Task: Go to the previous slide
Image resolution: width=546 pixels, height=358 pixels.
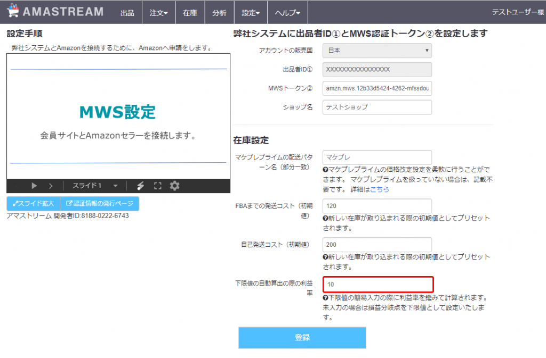Action: 17,186
